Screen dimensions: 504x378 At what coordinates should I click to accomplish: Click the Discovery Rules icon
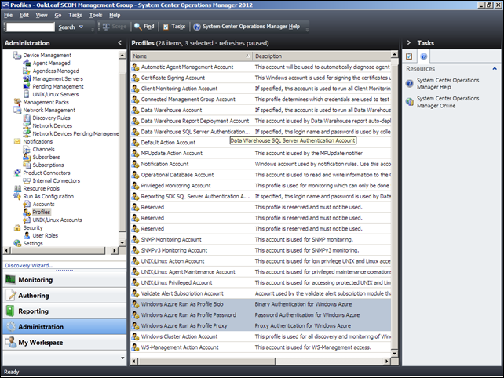click(27, 118)
